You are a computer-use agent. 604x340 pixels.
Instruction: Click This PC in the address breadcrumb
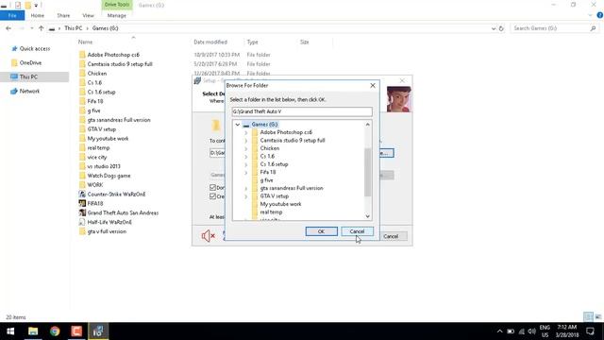(74, 28)
